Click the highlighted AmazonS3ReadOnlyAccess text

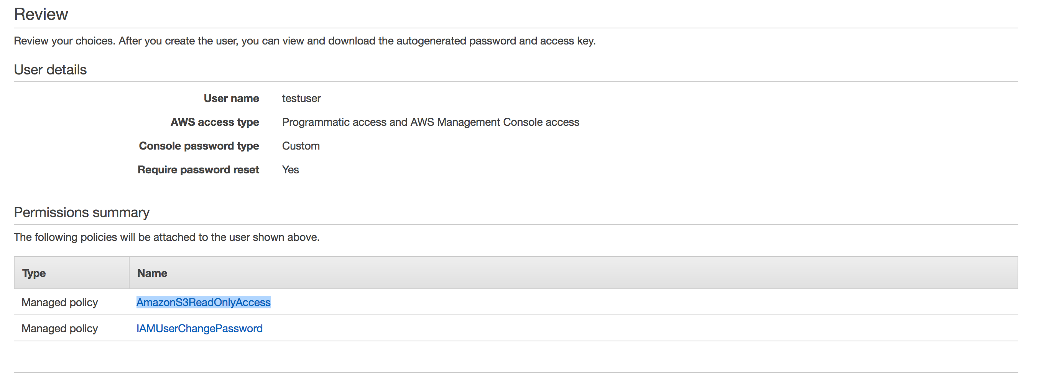point(203,302)
